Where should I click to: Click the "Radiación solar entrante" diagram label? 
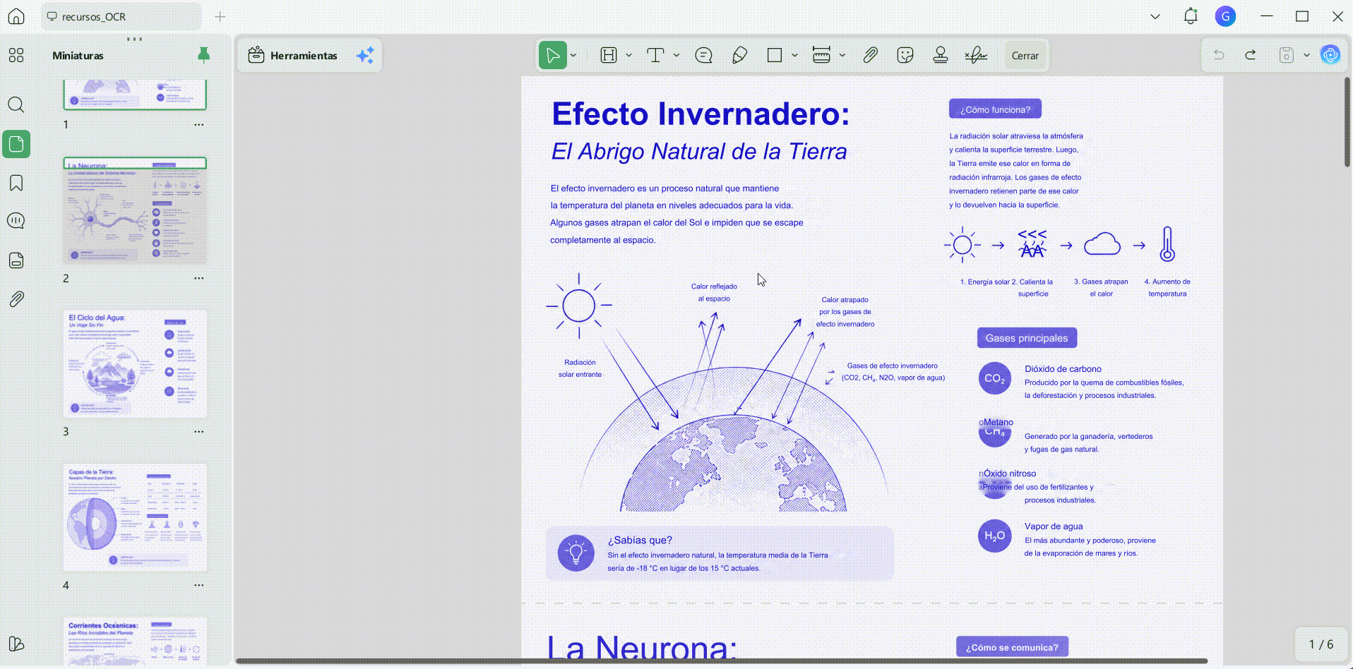click(580, 368)
